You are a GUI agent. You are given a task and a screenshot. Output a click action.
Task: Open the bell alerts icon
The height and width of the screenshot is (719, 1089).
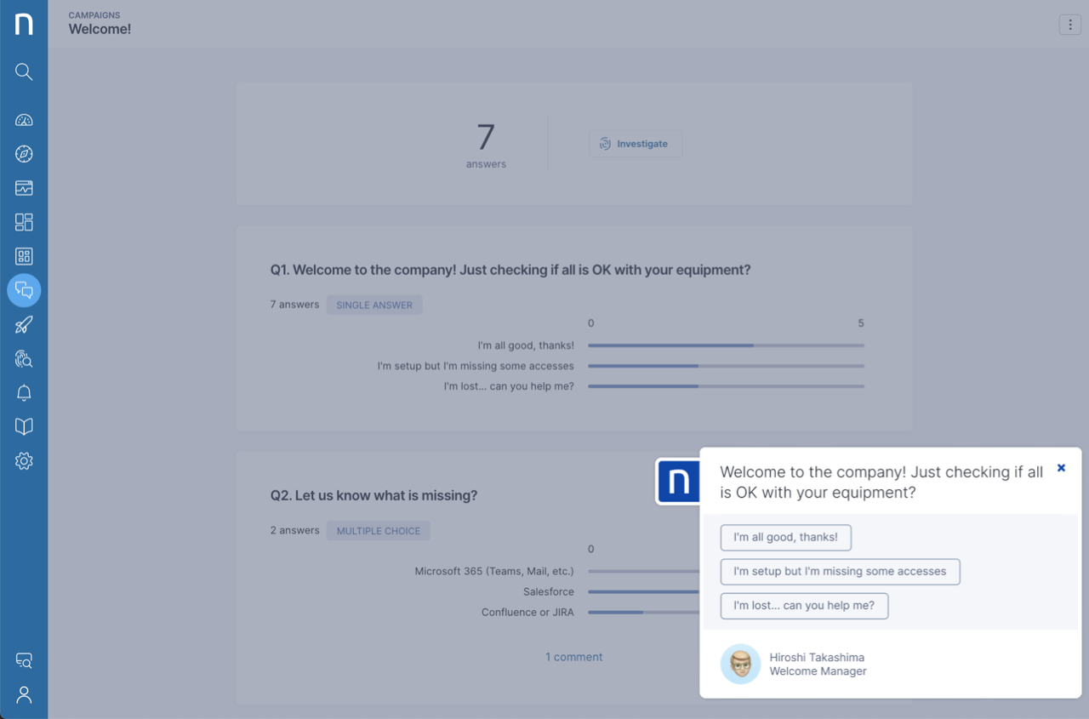point(24,393)
